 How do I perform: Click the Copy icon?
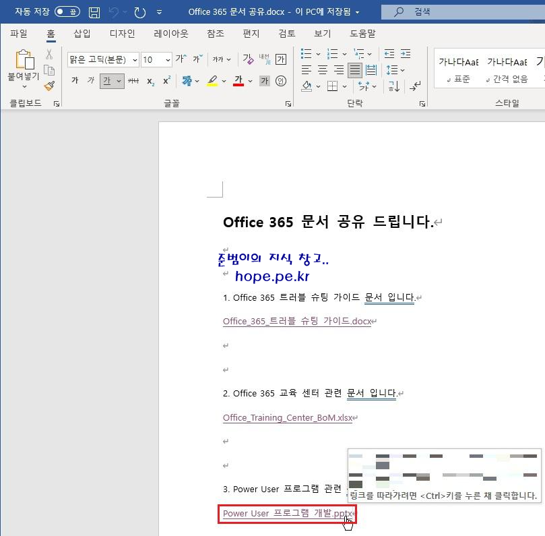tap(49, 70)
